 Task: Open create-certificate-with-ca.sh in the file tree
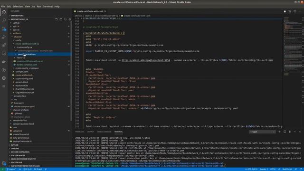tap(29, 61)
